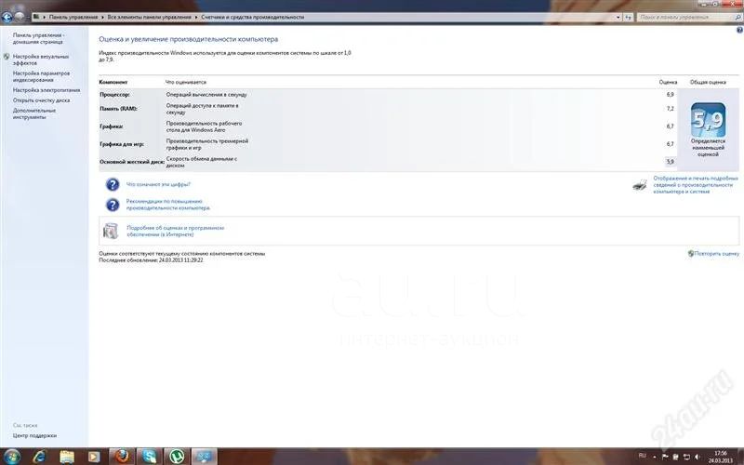Click the RAM subscore 7,2
This screenshot has height=465, width=744.
click(x=670, y=109)
